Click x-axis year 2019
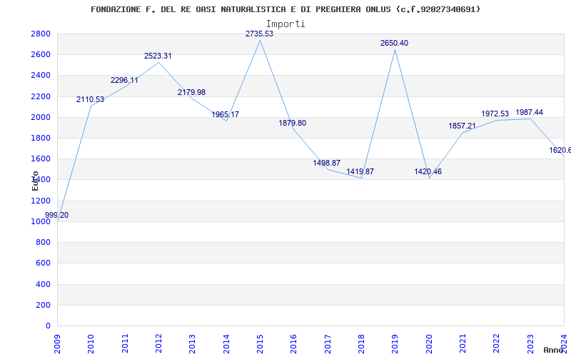Viewport: 571px width, 357px height. click(395, 343)
